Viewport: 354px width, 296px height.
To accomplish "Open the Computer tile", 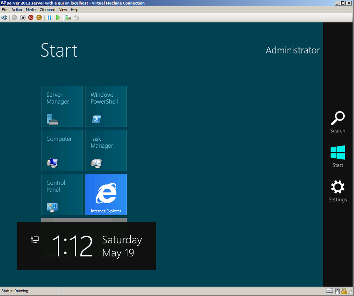I will click(x=62, y=150).
